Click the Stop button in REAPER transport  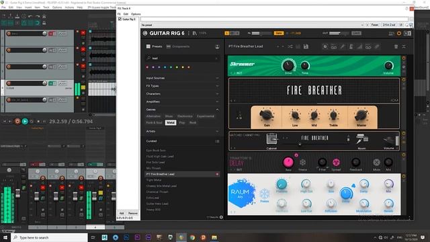pos(38,121)
